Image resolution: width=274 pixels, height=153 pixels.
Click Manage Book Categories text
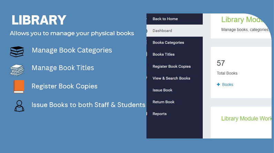click(x=72, y=50)
